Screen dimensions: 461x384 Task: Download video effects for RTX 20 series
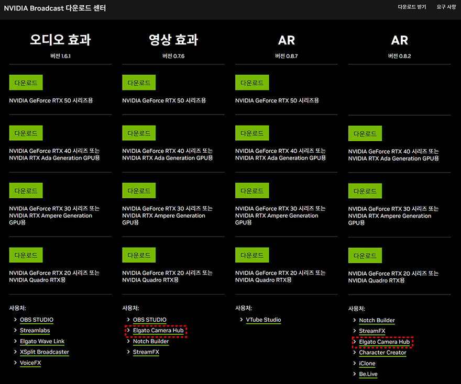point(139,255)
